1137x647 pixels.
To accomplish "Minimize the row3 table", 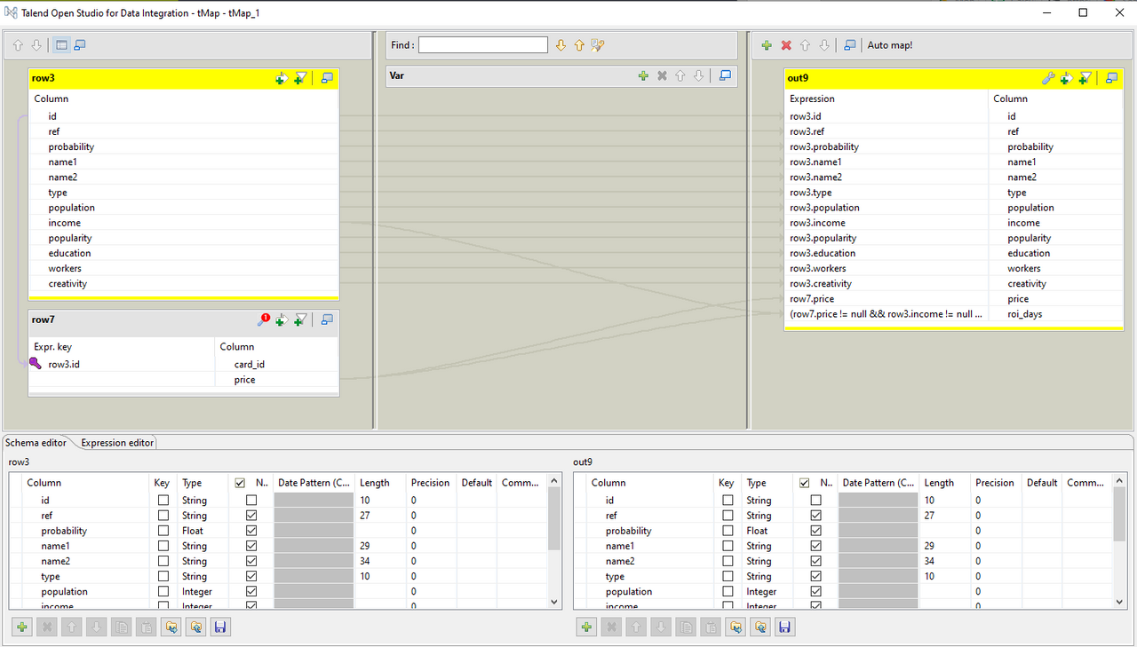I will pyautogui.click(x=327, y=78).
